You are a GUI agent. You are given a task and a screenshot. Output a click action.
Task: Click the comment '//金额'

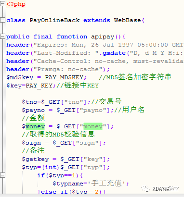pyautogui.click(x=33, y=118)
